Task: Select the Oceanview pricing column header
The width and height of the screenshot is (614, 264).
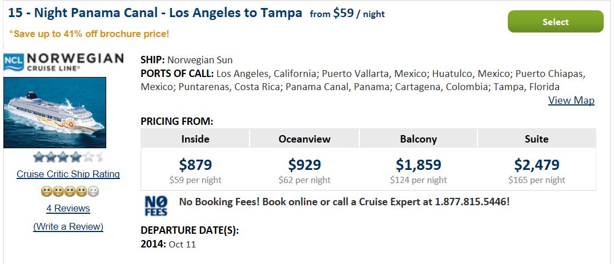Action: [304, 139]
